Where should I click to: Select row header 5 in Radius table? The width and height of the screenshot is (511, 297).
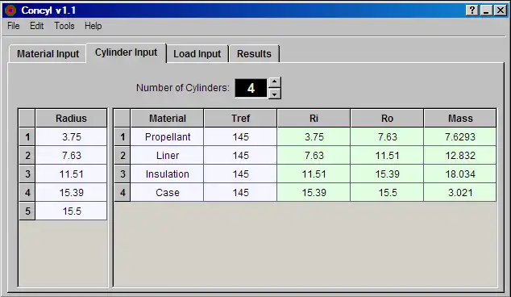coord(27,211)
